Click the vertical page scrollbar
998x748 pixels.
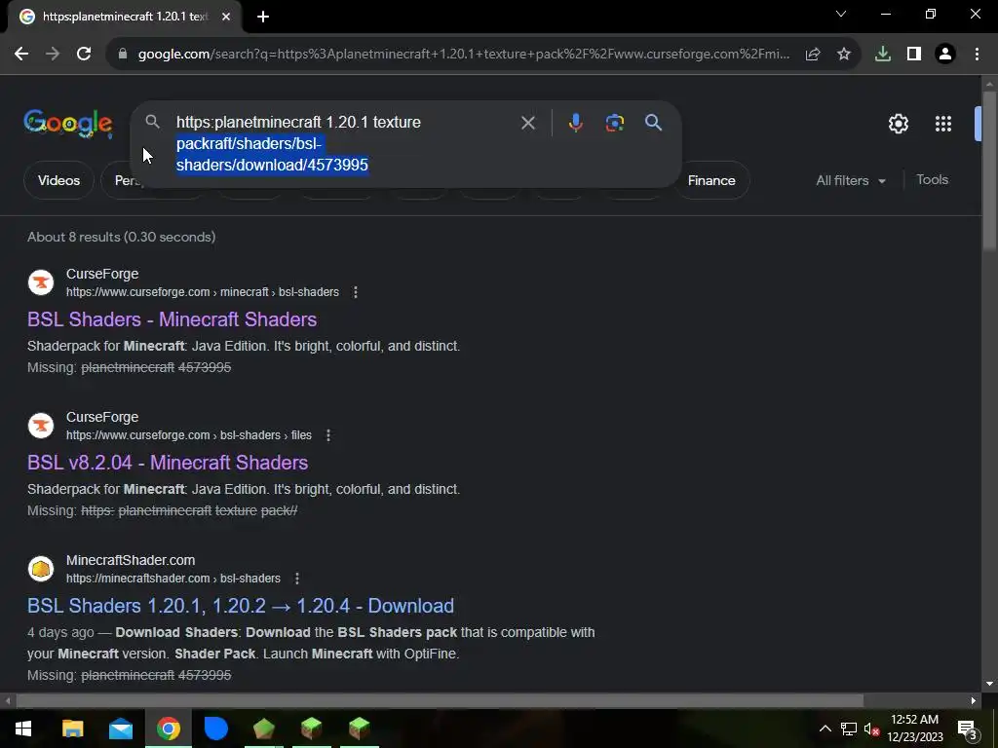989,171
